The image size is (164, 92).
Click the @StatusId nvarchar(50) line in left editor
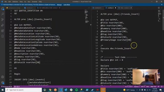coord(27,62)
